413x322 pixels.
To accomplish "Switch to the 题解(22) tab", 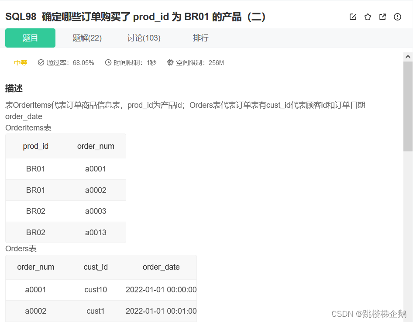I will 87,38.
